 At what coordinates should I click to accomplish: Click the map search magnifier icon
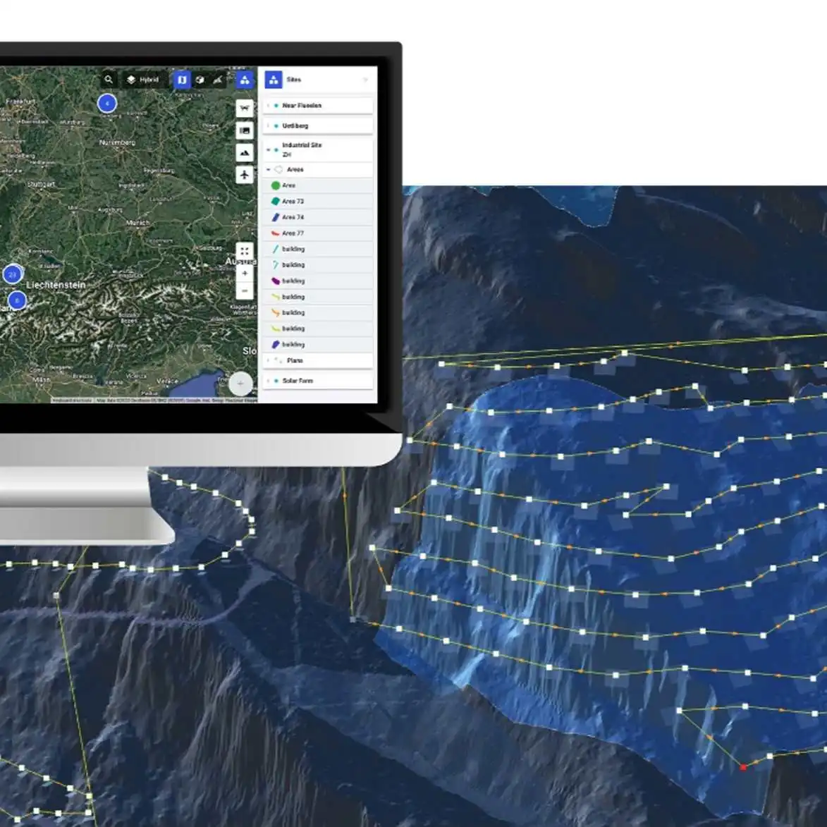108,80
